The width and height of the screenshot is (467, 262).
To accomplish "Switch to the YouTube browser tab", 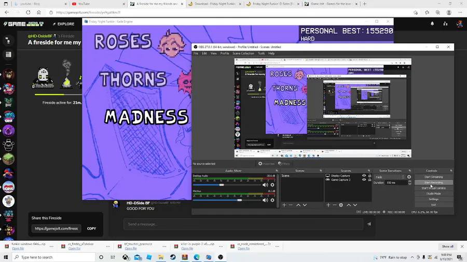I will point(98,4).
